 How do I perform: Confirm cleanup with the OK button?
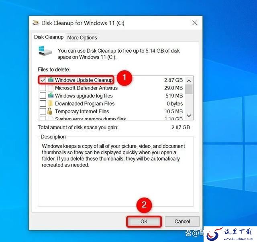(x=144, y=222)
